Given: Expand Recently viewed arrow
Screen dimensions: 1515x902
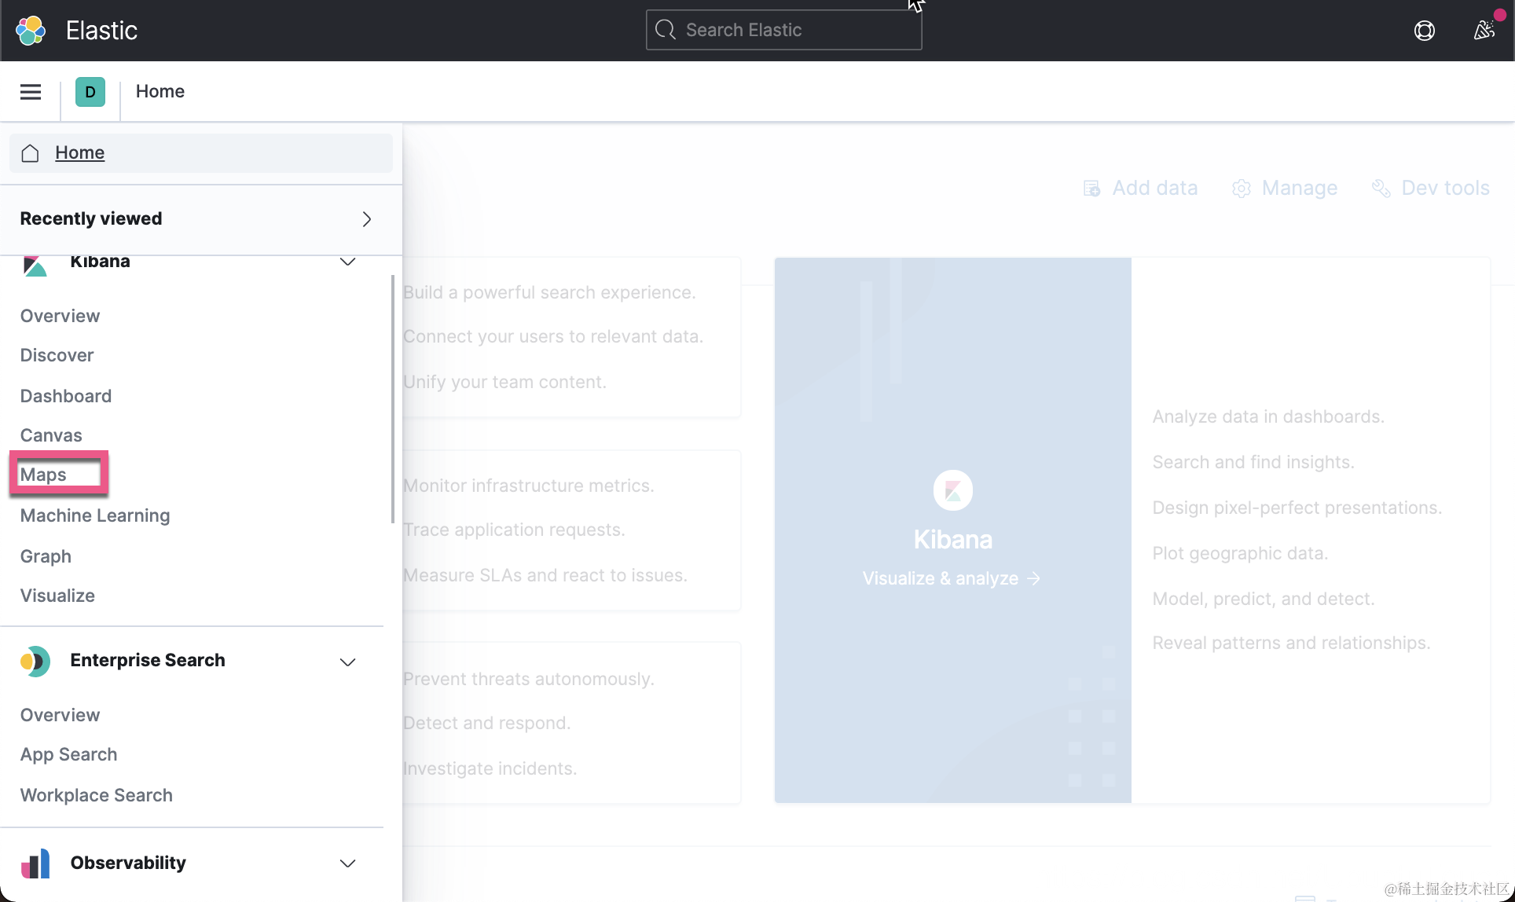Looking at the screenshot, I should point(366,219).
